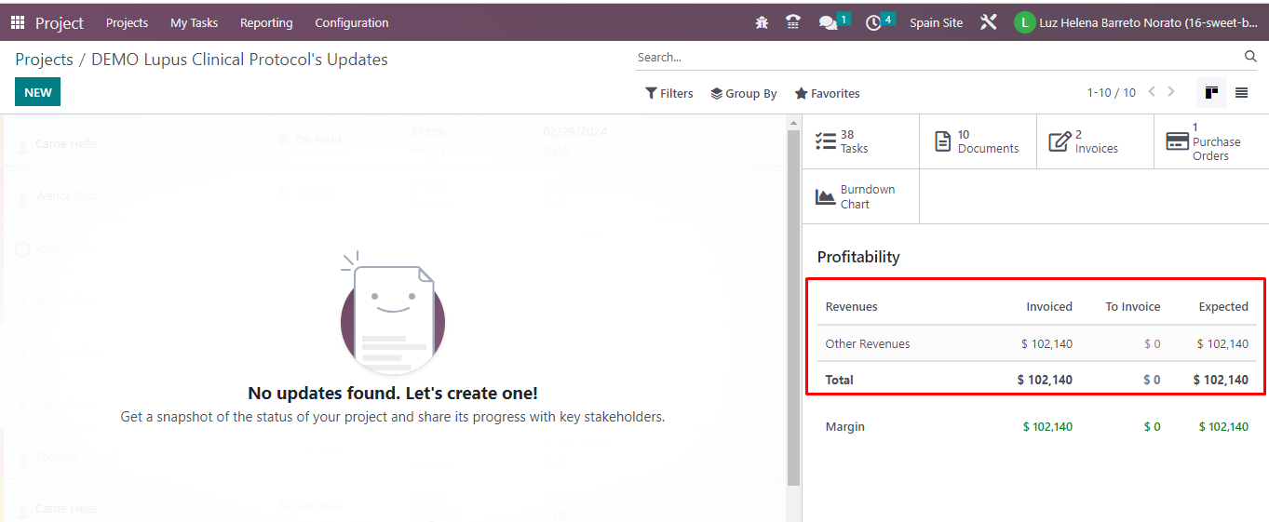The height and width of the screenshot is (522, 1269).
Task: Click the Total row label
Action: pyautogui.click(x=840, y=380)
